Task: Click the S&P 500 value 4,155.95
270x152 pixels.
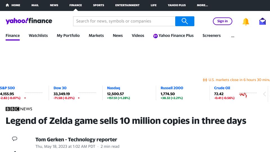Action: pos(7,94)
